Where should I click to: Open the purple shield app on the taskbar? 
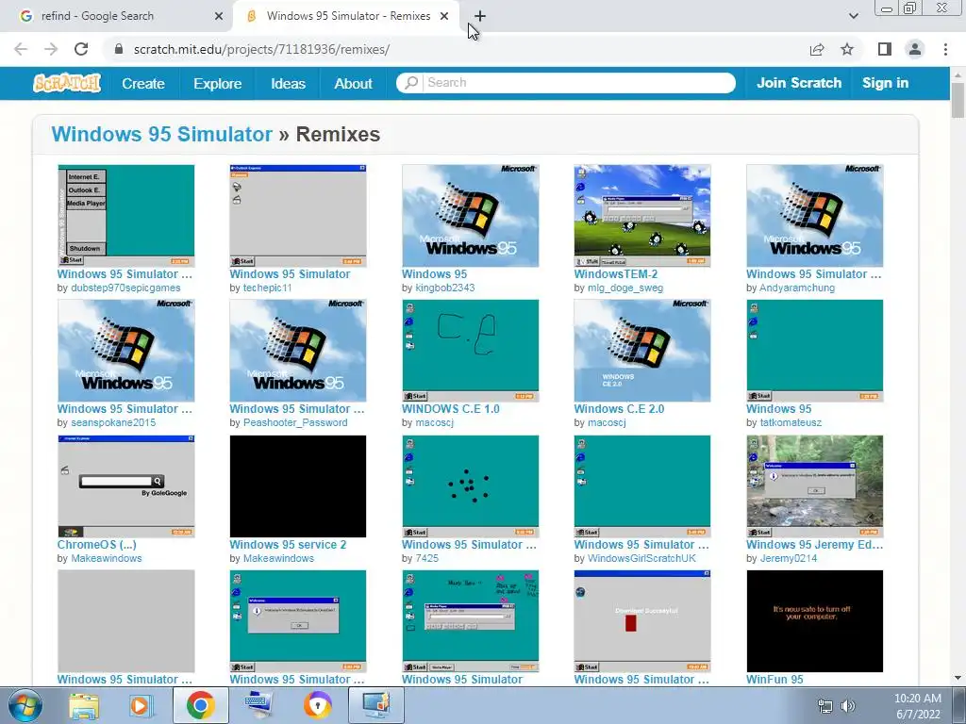(318, 705)
